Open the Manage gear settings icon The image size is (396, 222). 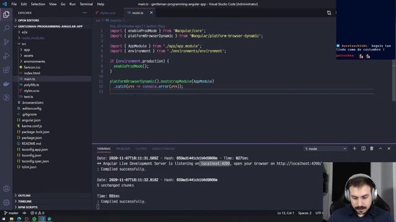pyautogui.click(x=6, y=202)
